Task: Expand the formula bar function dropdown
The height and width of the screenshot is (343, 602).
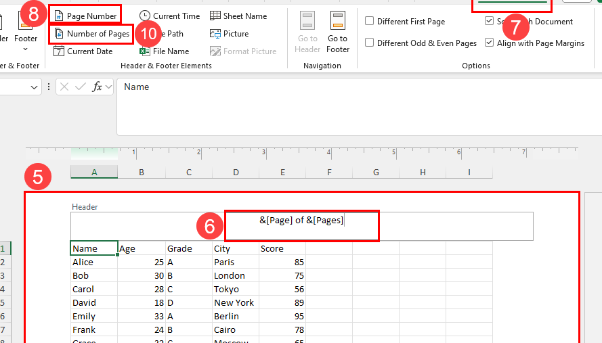Action: pyautogui.click(x=108, y=87)
